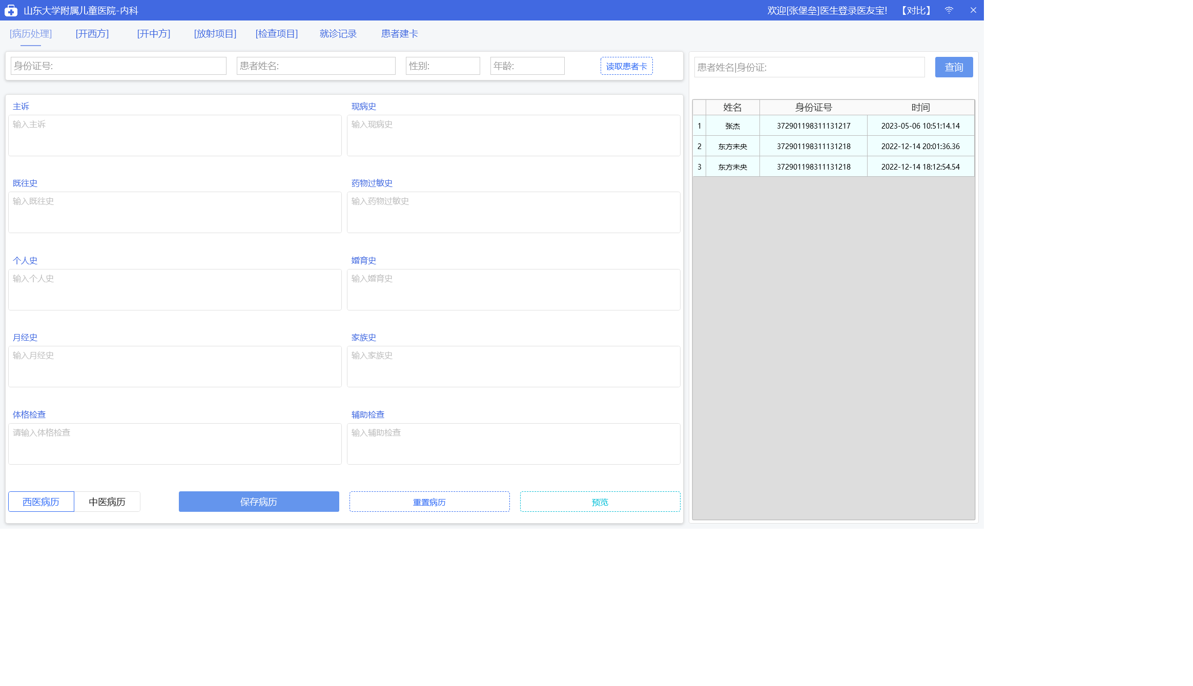This screenshot has width=1193, height=686.
Task: Select patient 张杰 in the table
Action: pyautogui.click(x=733, y=126)
